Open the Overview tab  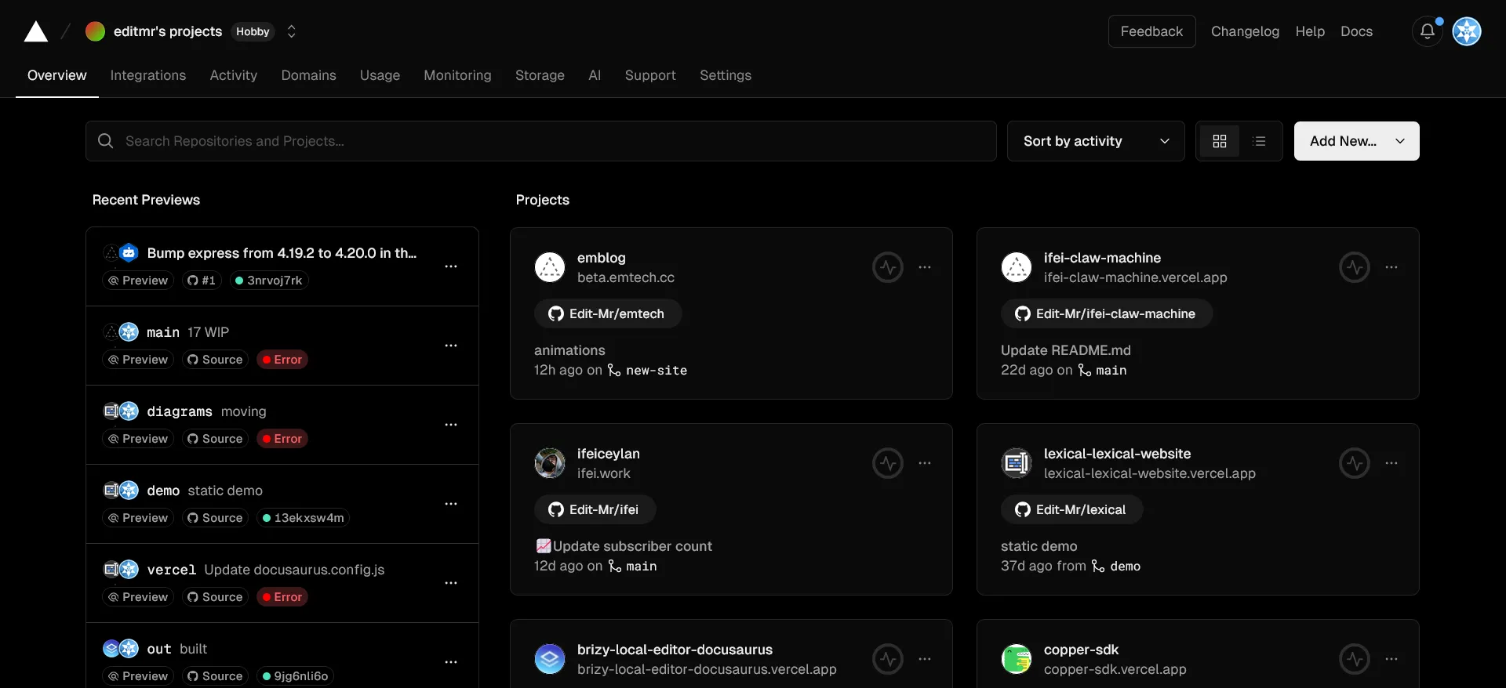tap(57, 75)
